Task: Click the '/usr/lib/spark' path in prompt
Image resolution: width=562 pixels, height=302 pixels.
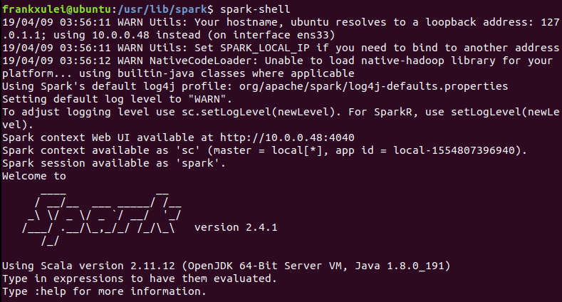Action: pos(162,9)
